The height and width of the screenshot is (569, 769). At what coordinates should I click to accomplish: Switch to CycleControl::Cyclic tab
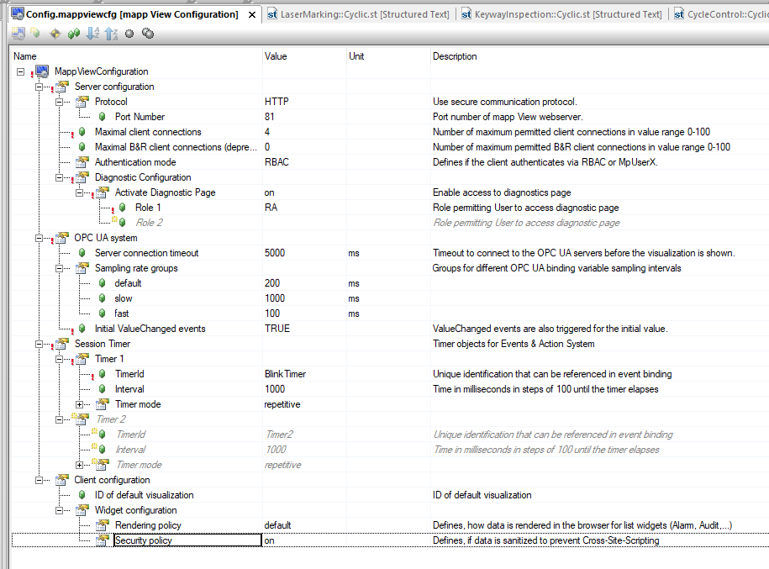point(720,14)
